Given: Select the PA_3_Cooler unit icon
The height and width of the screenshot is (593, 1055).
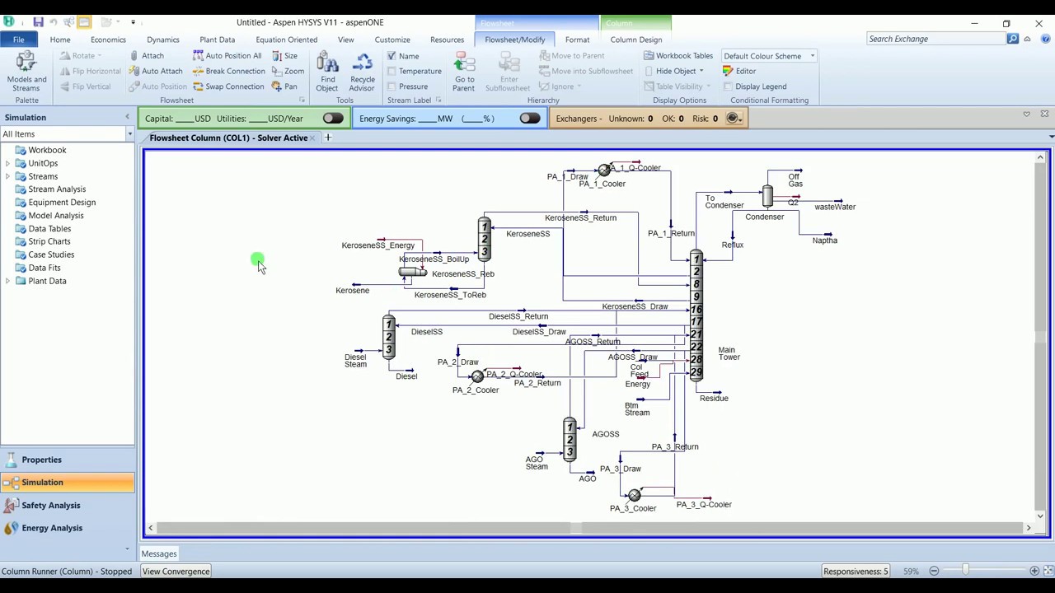Looking at the screenshot, I should (634, 496).
